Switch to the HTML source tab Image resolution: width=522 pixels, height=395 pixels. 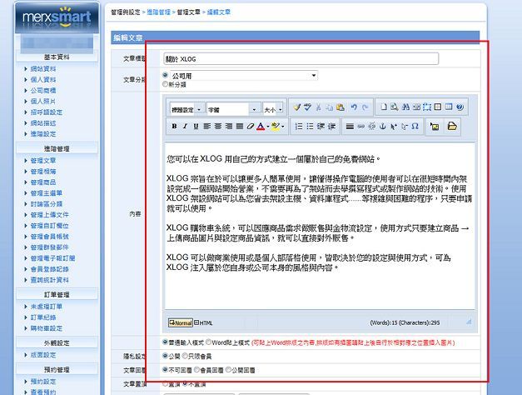(203, 322)
